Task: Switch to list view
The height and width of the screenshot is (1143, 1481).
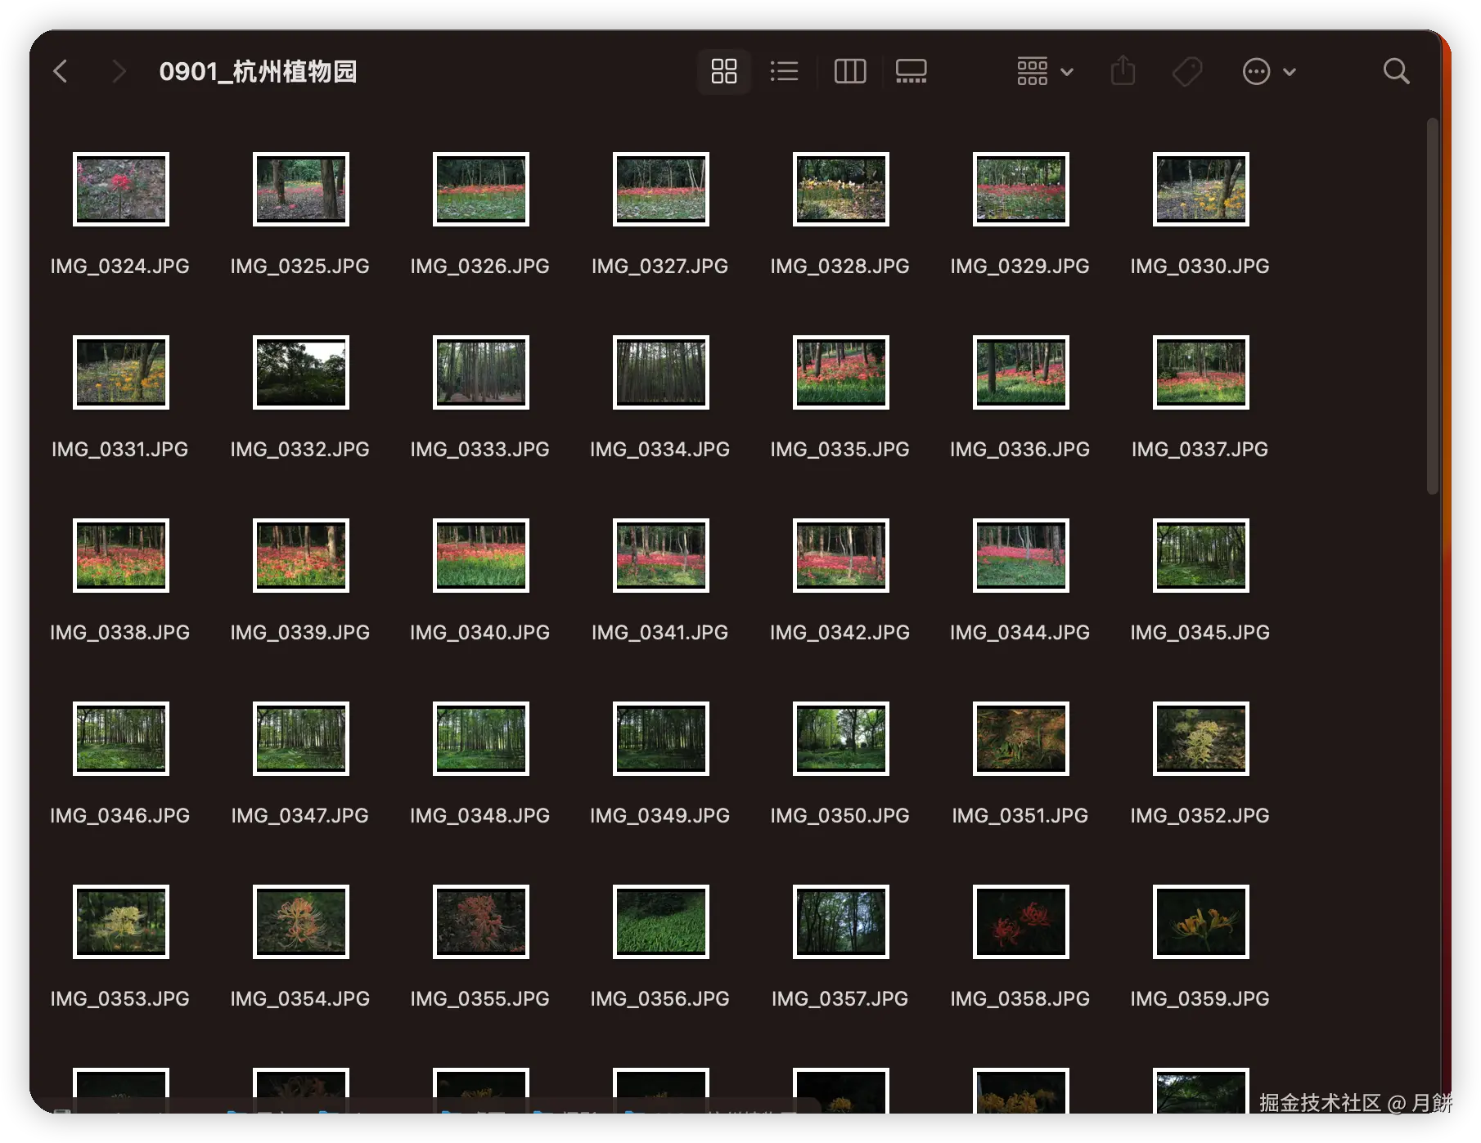Action: point(785,72)
